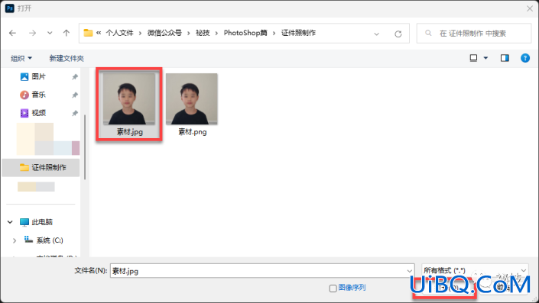Open the 组织 menu

click(21, 58)
